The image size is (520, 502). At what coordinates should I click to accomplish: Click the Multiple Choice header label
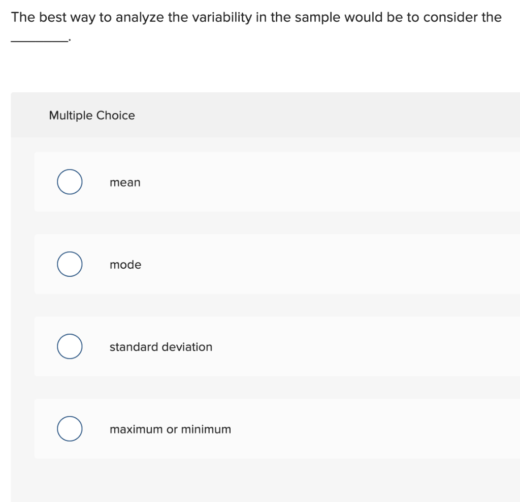click(x=92, y=115)
